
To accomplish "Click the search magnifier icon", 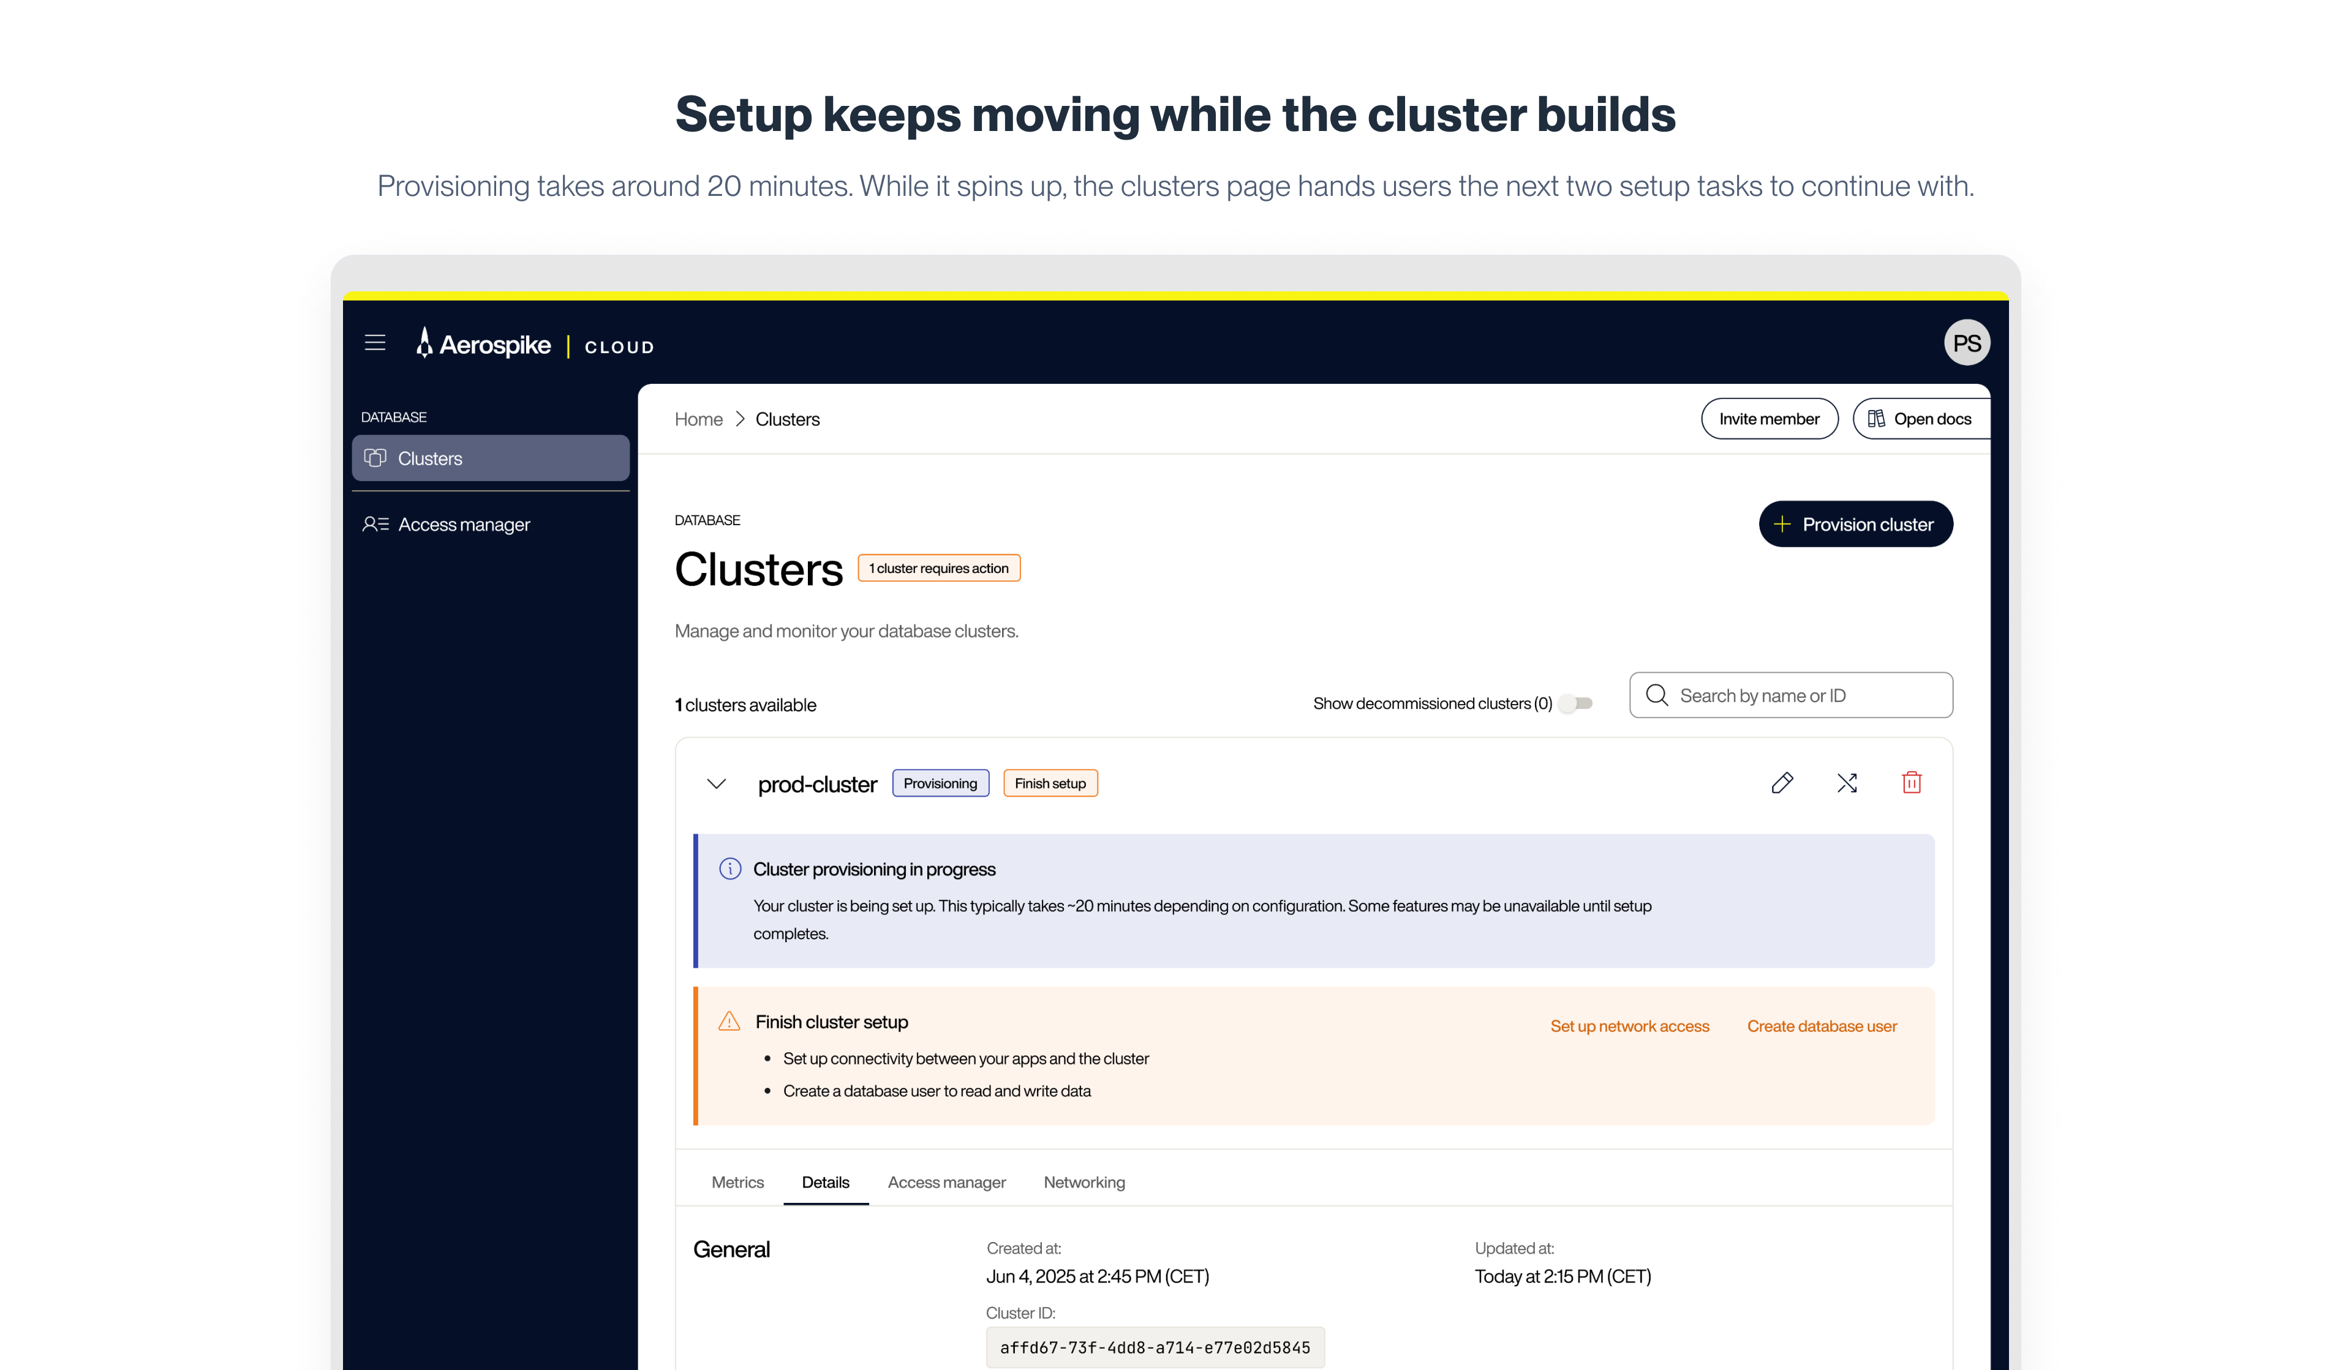I will click(x=1657, y=696).
